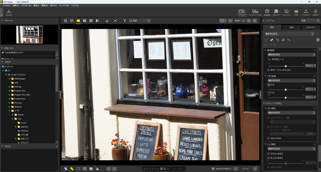Enable 軸上色収差補正 checkbox

click(269, 158)
